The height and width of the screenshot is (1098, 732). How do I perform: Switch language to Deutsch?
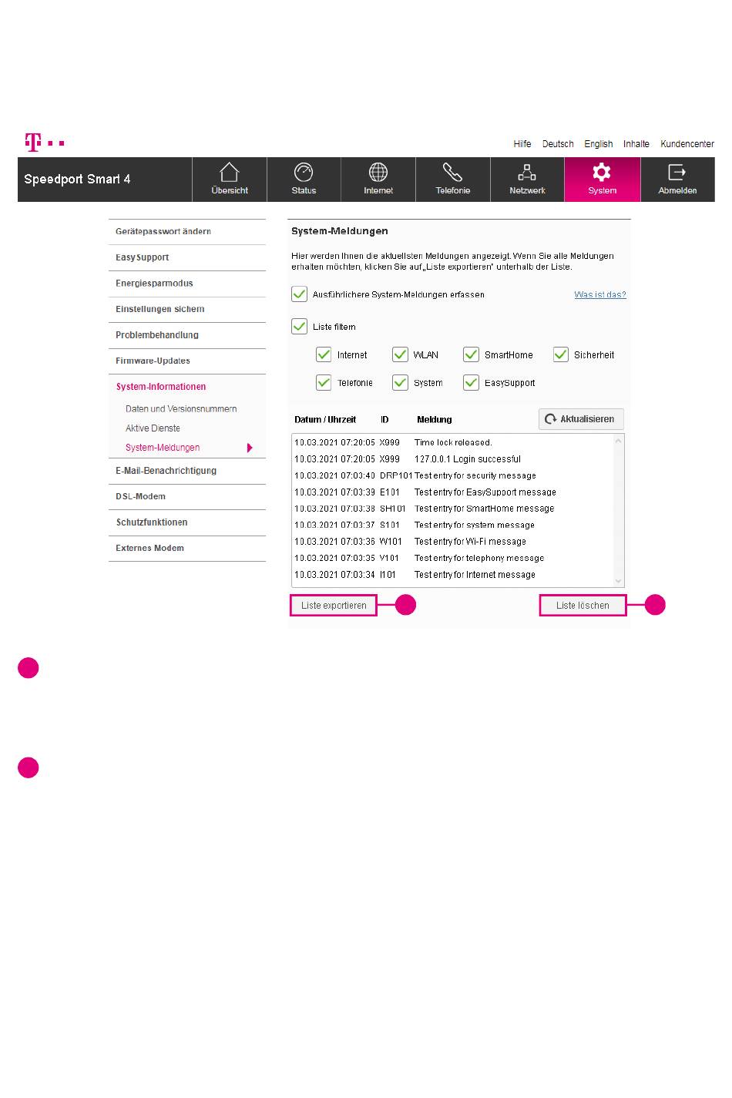(558, 144)
